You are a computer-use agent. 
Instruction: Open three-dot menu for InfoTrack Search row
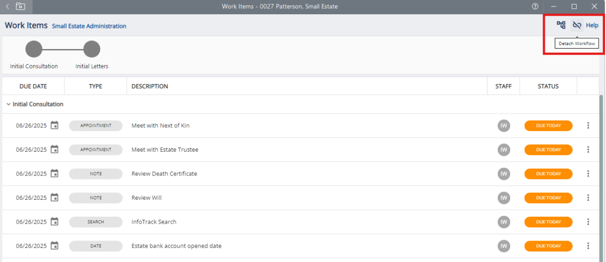588,222
